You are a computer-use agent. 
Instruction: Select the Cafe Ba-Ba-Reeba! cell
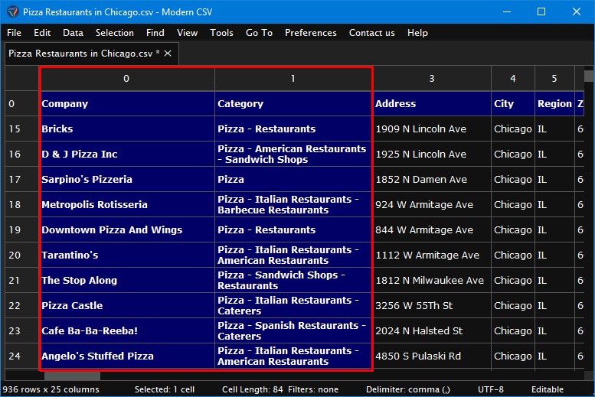(127, 331)
